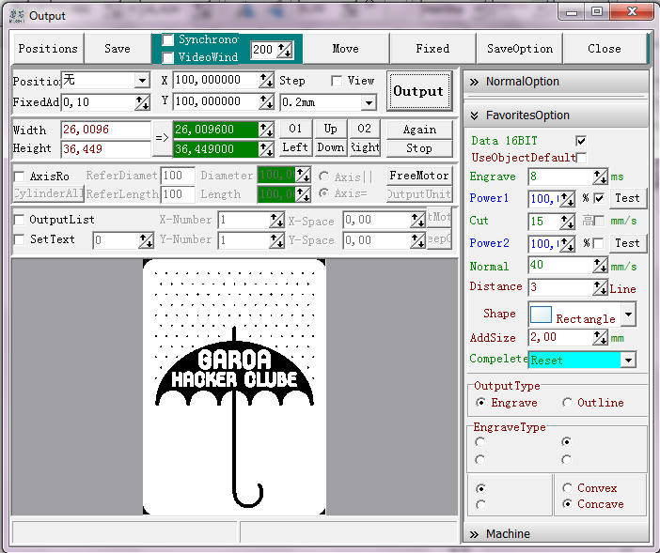Select the Engrave output type radio

480,403
